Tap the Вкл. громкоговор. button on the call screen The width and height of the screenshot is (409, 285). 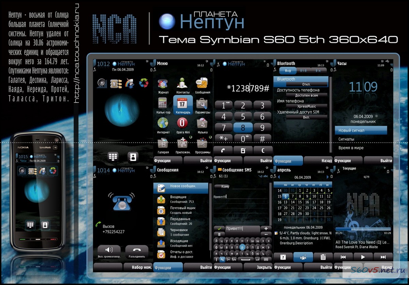109,252
